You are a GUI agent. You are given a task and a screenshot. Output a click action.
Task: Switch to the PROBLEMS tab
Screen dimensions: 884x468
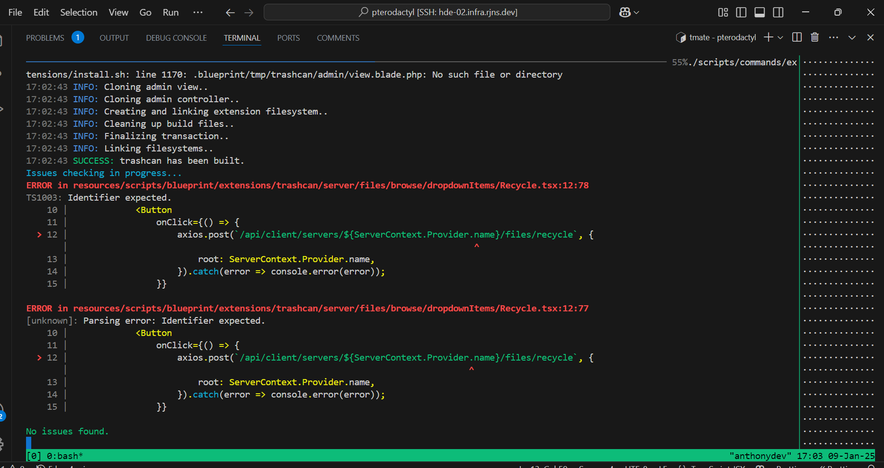click(45, 38)
